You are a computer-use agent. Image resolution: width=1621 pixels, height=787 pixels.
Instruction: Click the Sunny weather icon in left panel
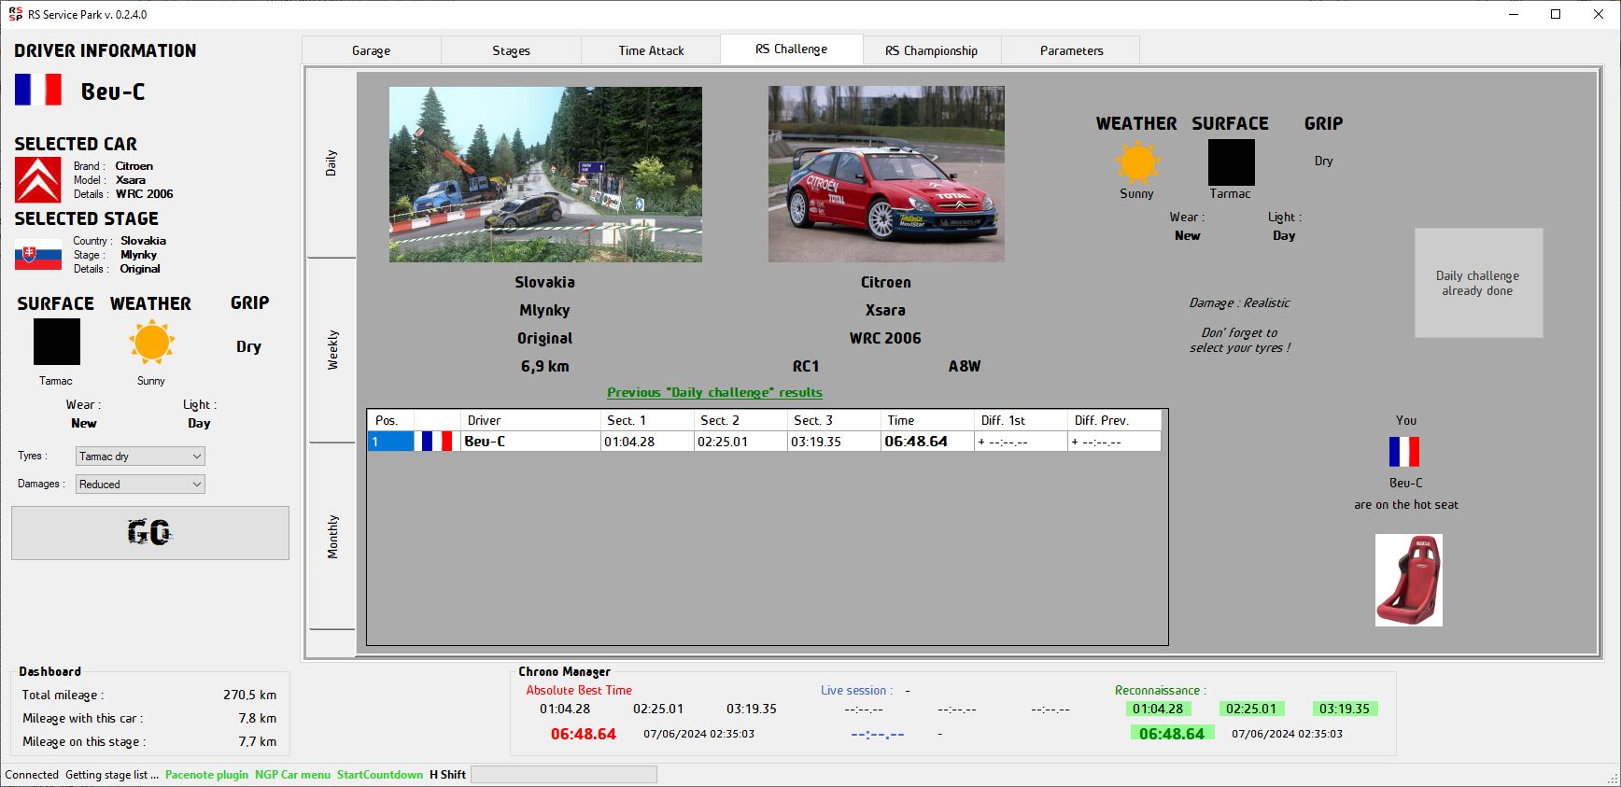151,342
